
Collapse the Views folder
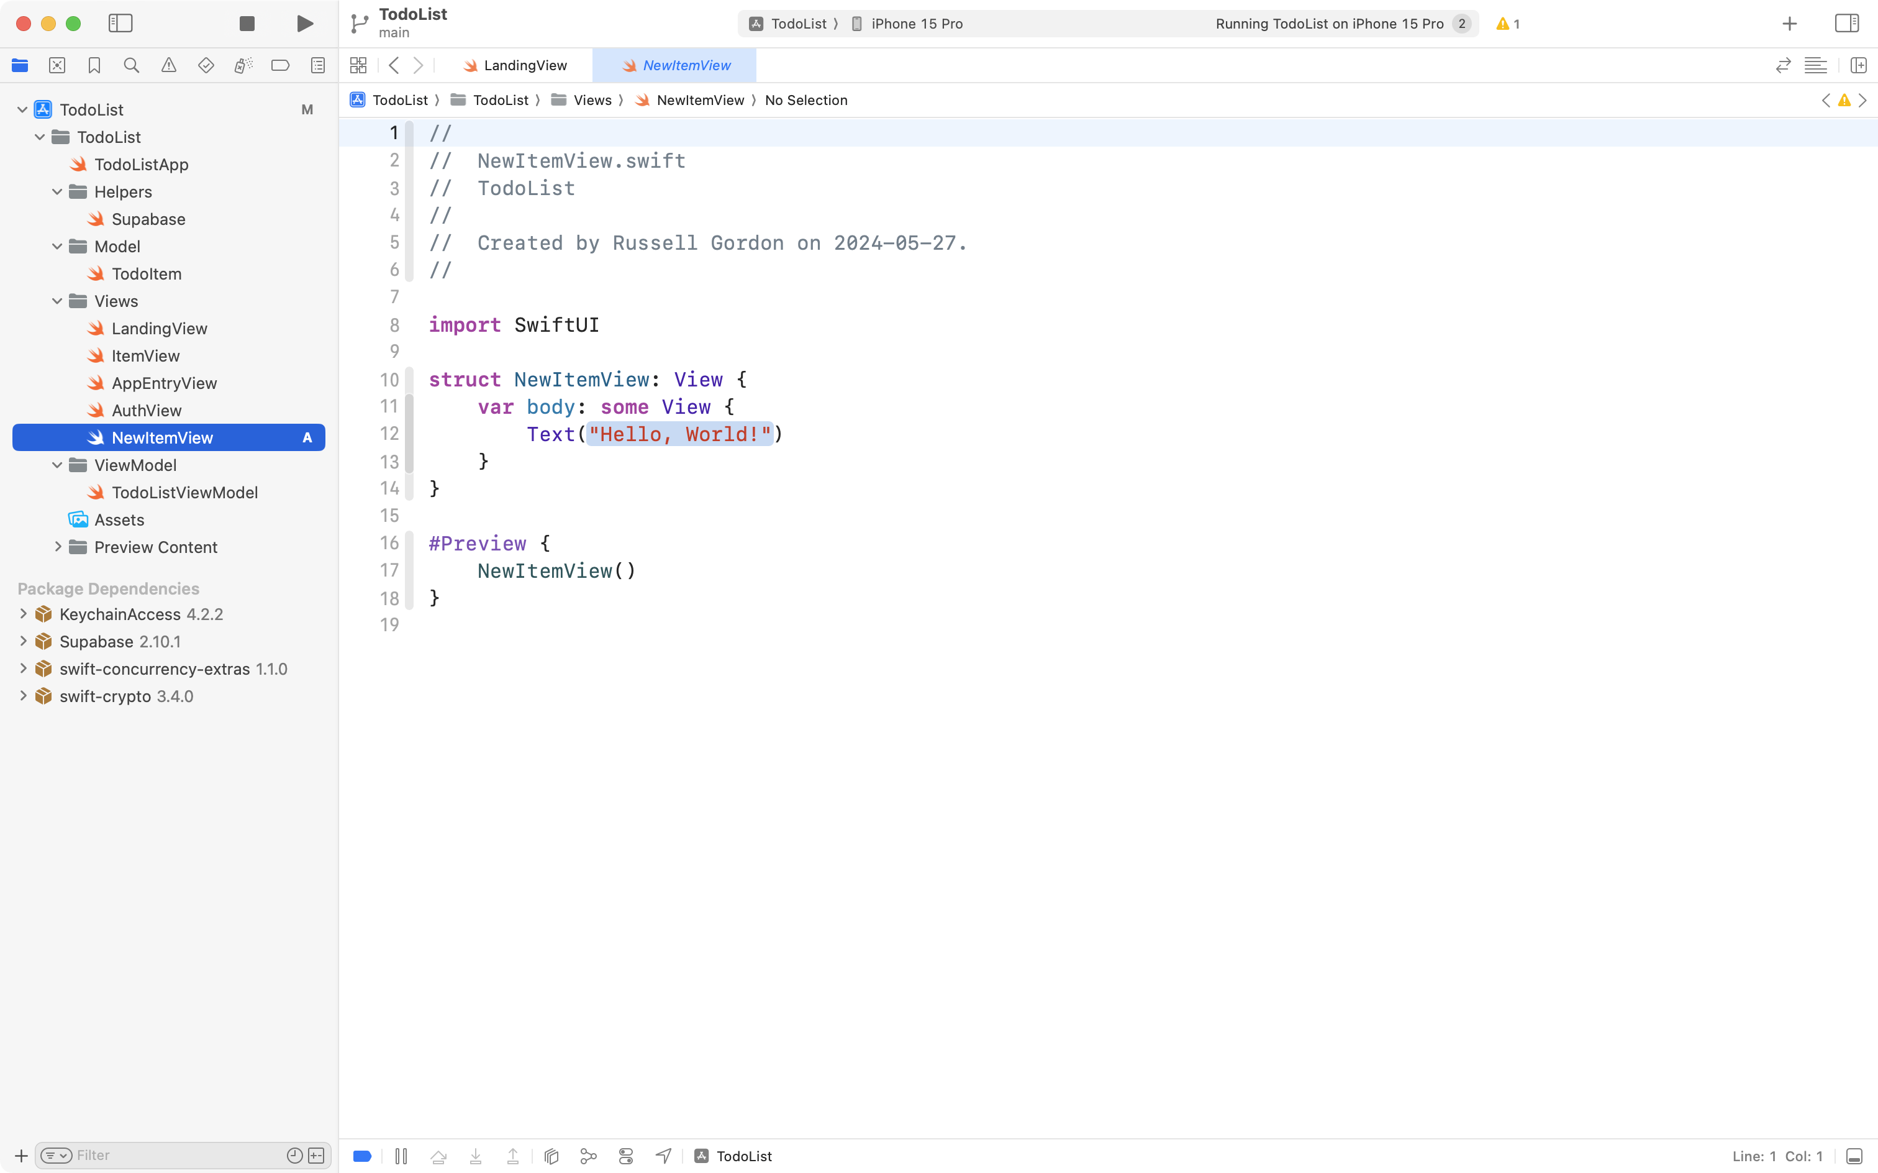pos(56,301)
